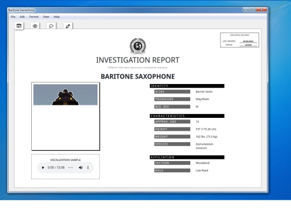Click the agency seal emblem
Viewport: 291px width, 218px height.
[x=138, y=46]
